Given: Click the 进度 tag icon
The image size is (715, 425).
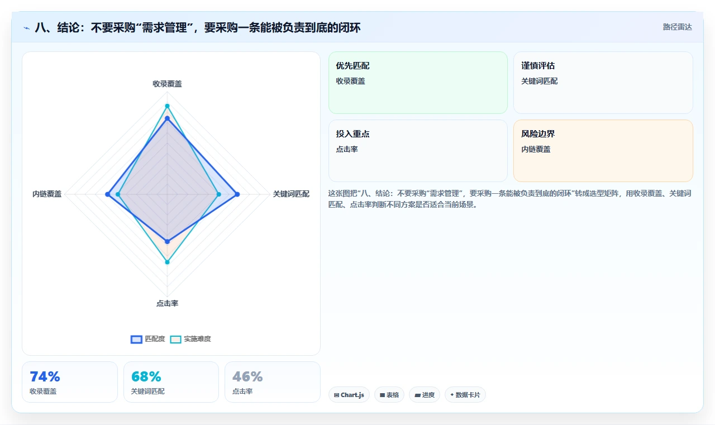Looking at the screenshot, I should pos(417,395).
